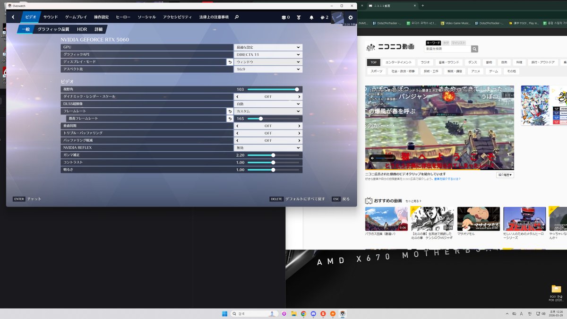Open ディスプレイ・モード dropdown showing ウィンドウ
This screenshot has height=319, width=567.
click(x=268, y=62)
